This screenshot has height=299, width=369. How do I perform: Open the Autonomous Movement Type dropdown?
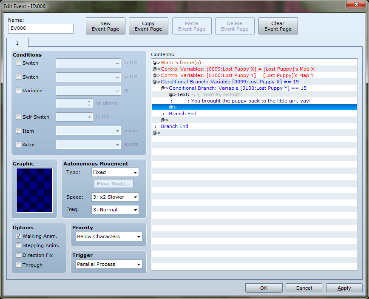tap(115, 172)
